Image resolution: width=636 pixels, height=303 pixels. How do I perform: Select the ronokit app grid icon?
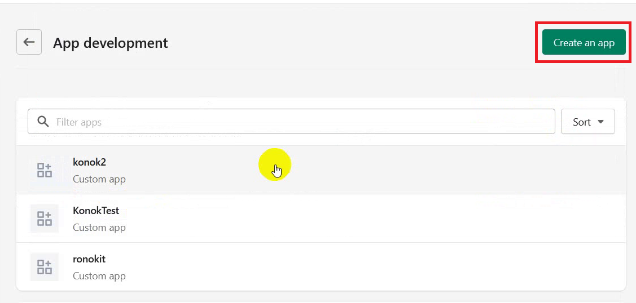pyautogui.click(x=45, y=267)
